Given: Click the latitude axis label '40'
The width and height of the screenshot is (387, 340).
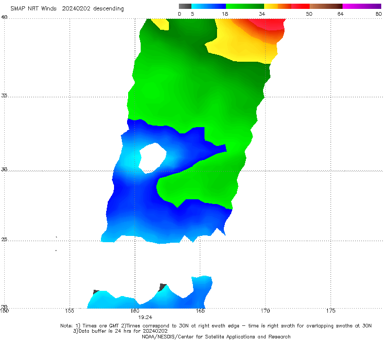Looking at the screenshot, I should click(4, 17).
